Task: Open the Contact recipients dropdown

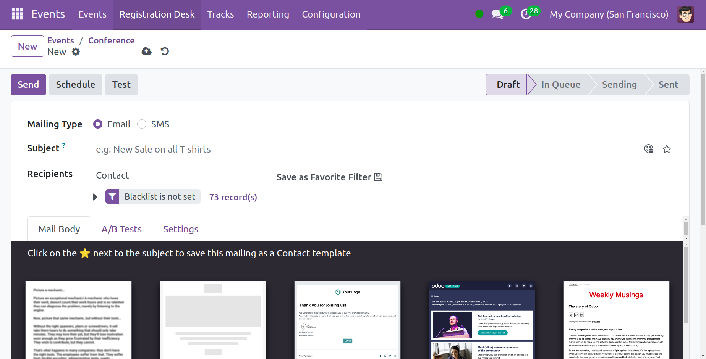Action: [x=182, y=175]
